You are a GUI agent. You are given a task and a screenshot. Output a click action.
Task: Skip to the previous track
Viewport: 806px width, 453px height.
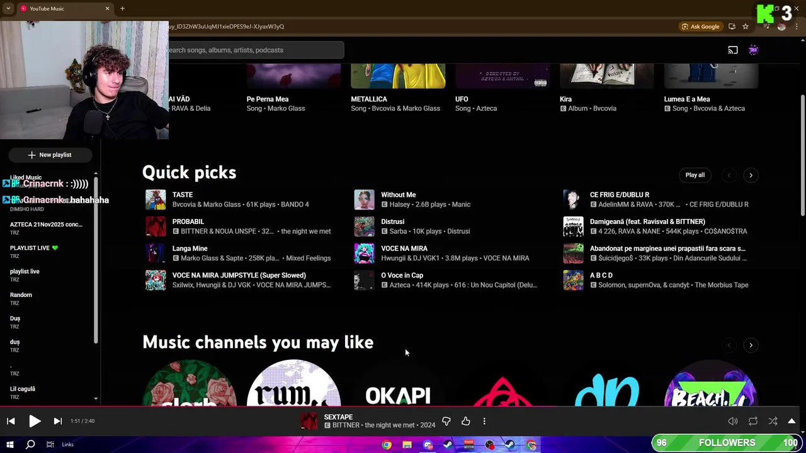[x=11, y=421]
